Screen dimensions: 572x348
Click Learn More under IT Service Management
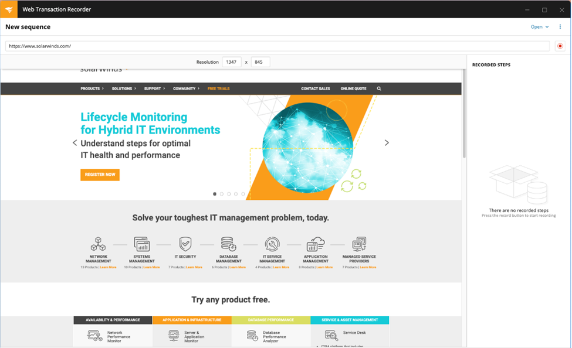pyautogui.click(x=281, y=267)
